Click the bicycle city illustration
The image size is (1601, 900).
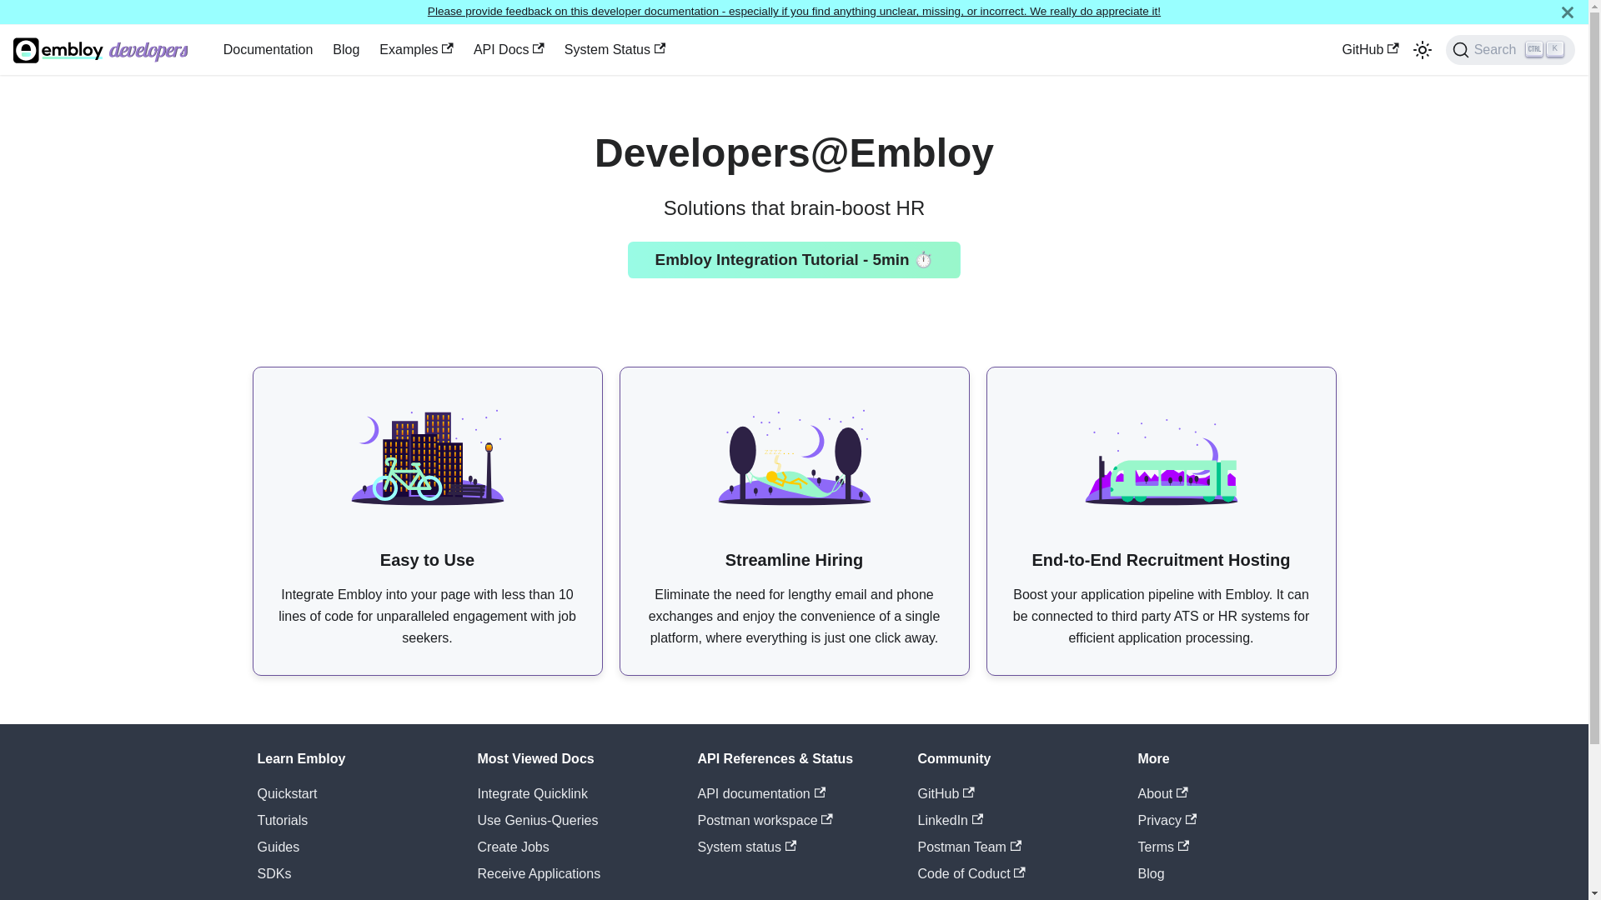click(x=427, y=457)
